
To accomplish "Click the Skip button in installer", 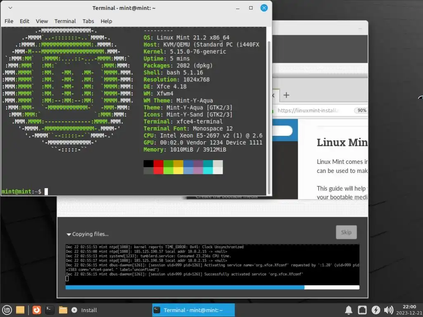I will coord(347,232).
